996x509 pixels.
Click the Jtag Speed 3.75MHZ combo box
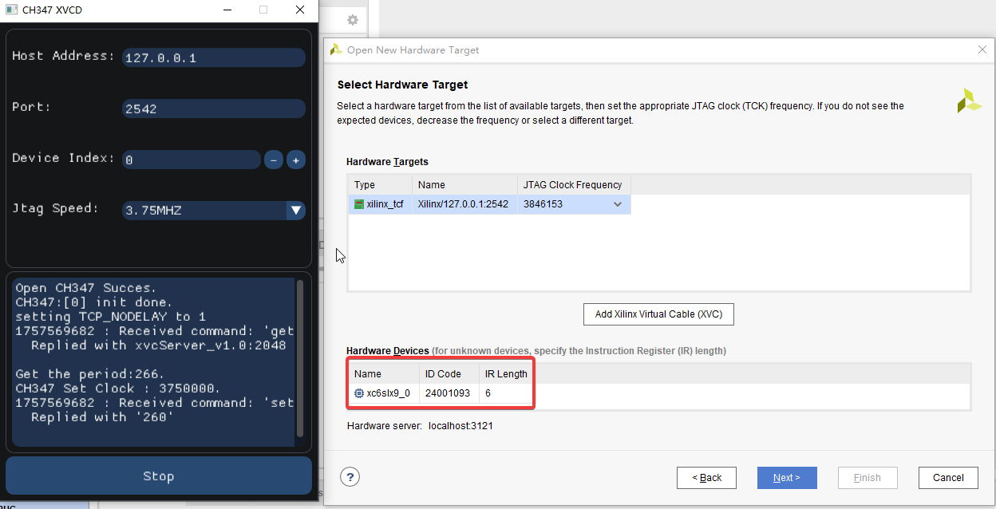213,211
